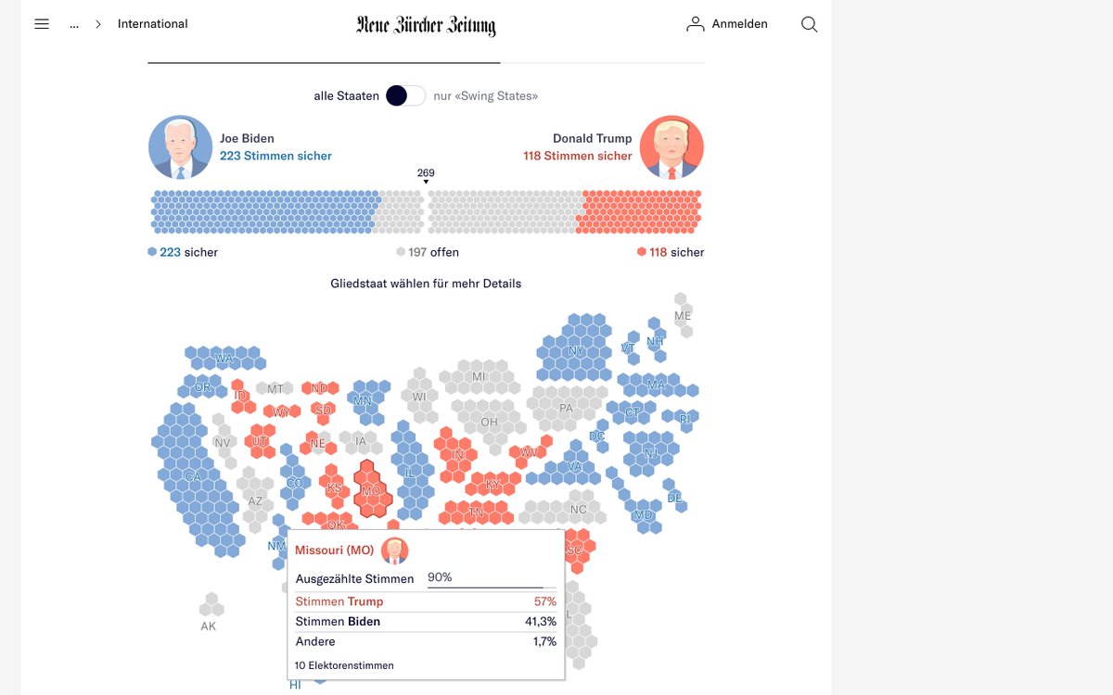This screenshot has width=1113, height=695.
Task: Click Trump avatar in Missouri tooltip
Action: pyautogui.click(x=394, y=550)
